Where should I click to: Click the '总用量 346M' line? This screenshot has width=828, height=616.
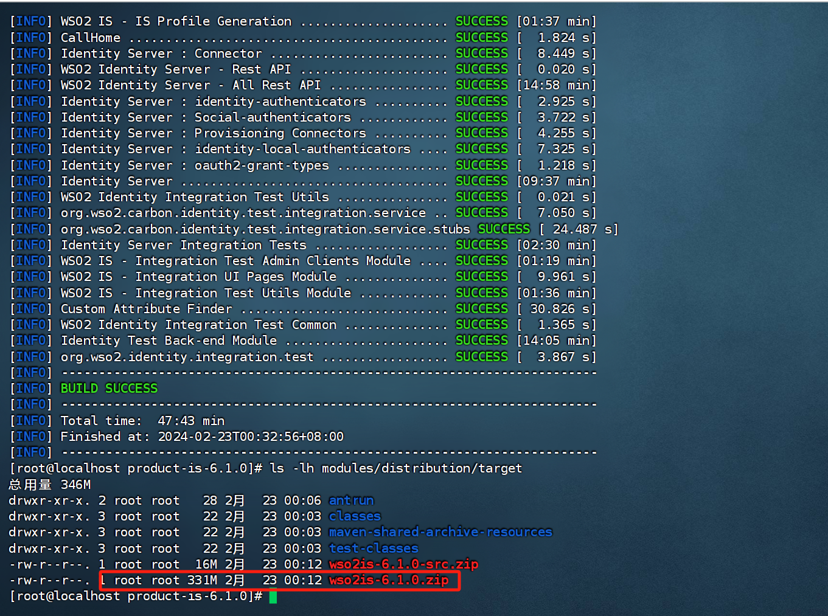pyautogui.click(x=50, y=485)
